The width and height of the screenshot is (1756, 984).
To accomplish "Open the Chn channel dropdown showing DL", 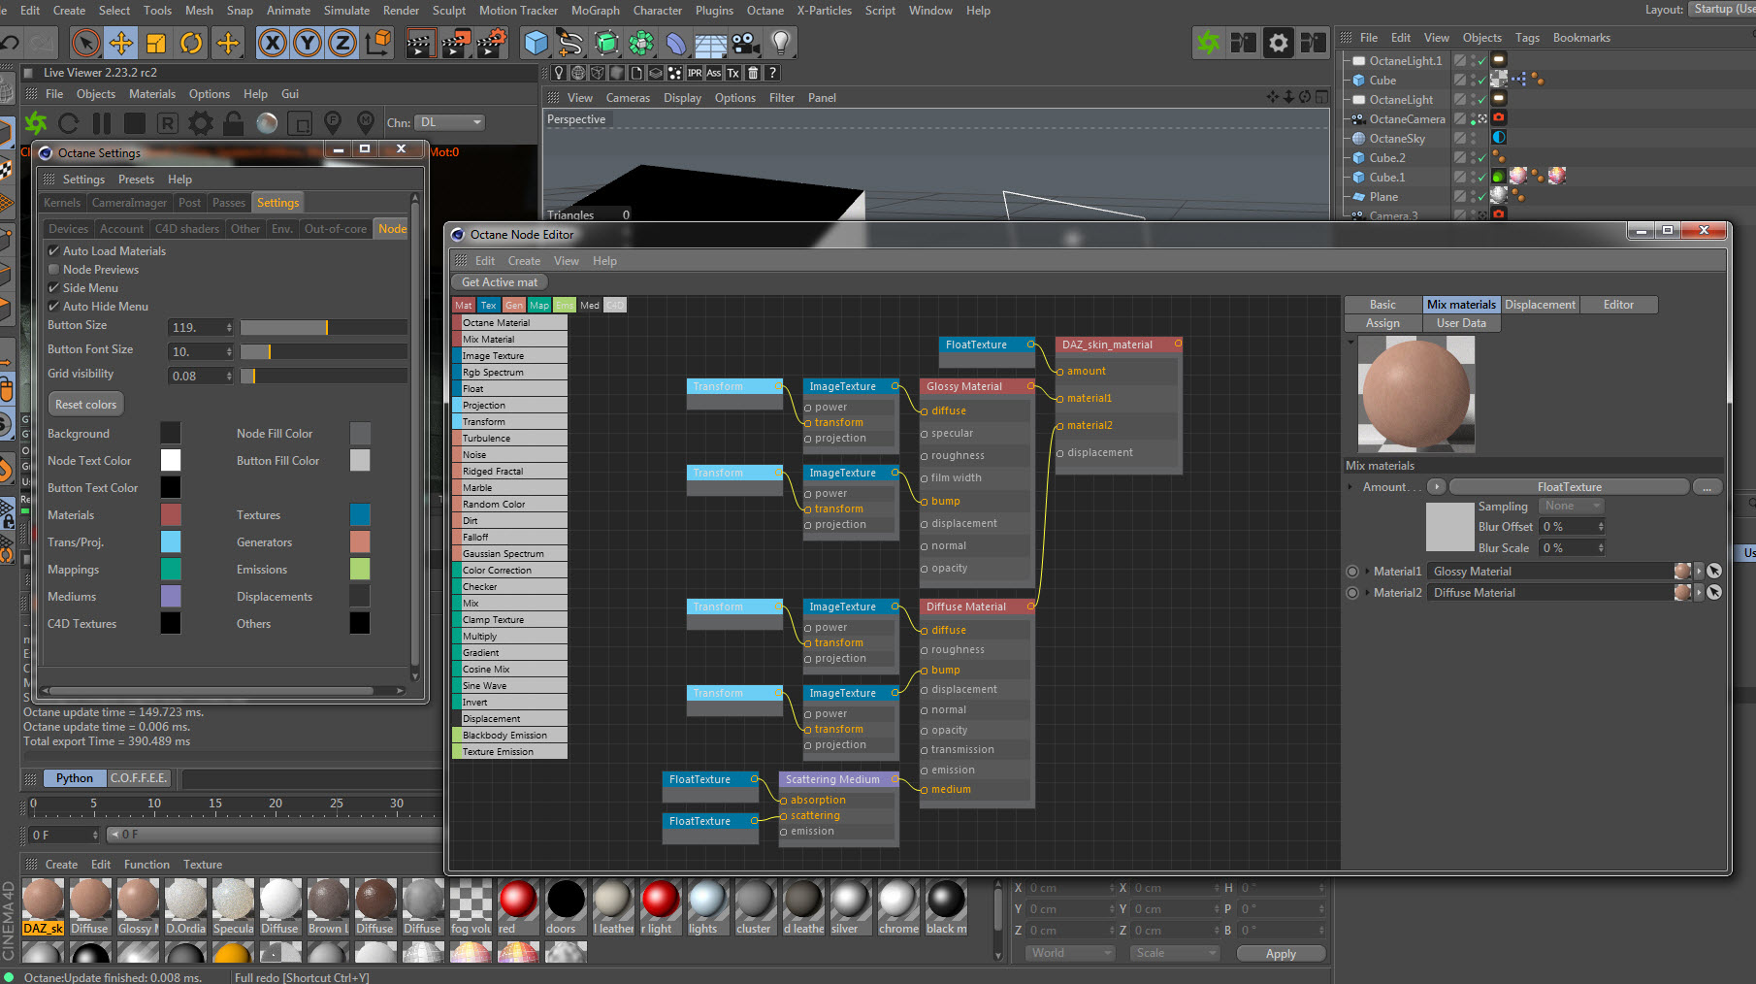I will (449, 122).
